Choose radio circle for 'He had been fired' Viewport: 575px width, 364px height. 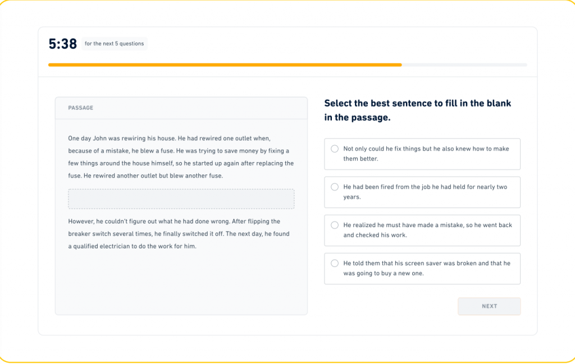click(x=335, y=187)
